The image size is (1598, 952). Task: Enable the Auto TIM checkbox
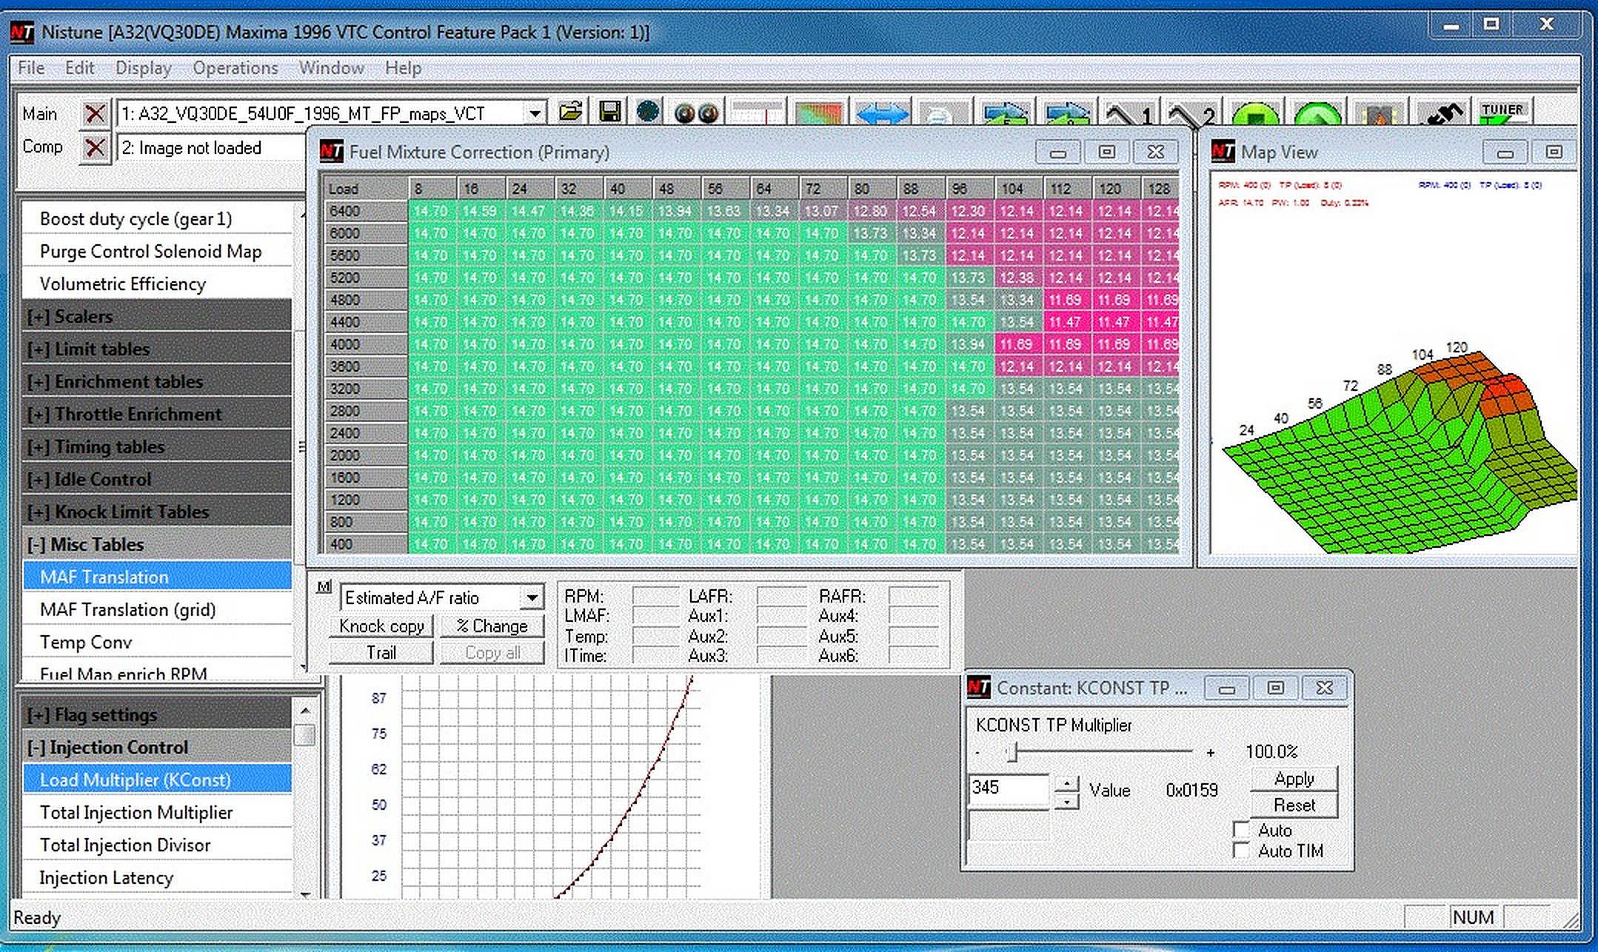pos(1242,850)
